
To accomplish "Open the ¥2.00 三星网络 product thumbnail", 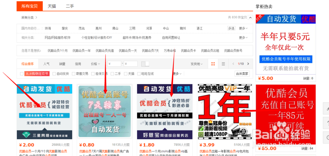I will (x=44, y=112).
